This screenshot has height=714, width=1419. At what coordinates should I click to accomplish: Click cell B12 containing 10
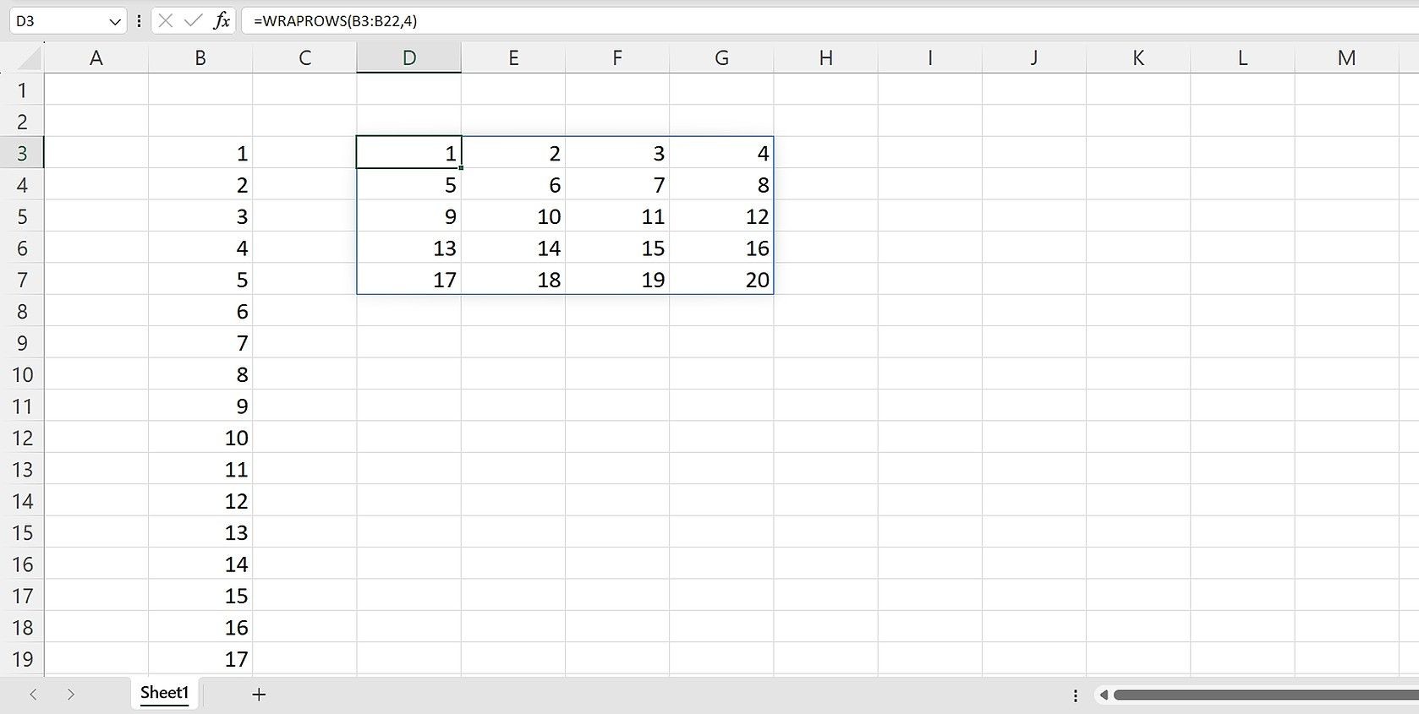point(200,438)
